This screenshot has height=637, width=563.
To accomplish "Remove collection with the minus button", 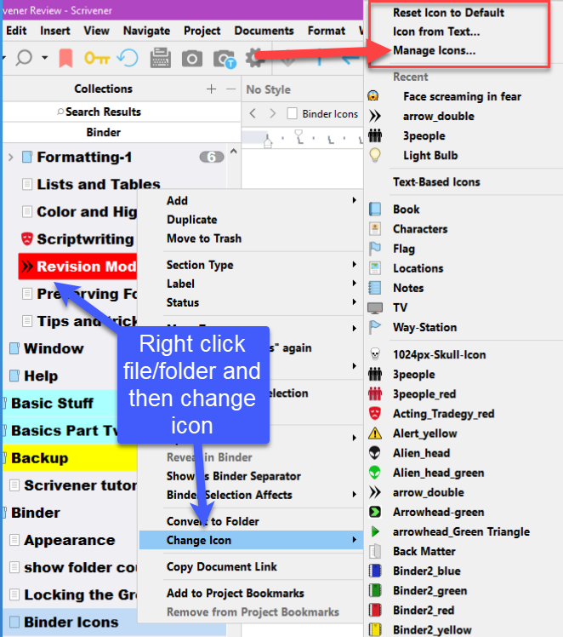I will point(230,89).
